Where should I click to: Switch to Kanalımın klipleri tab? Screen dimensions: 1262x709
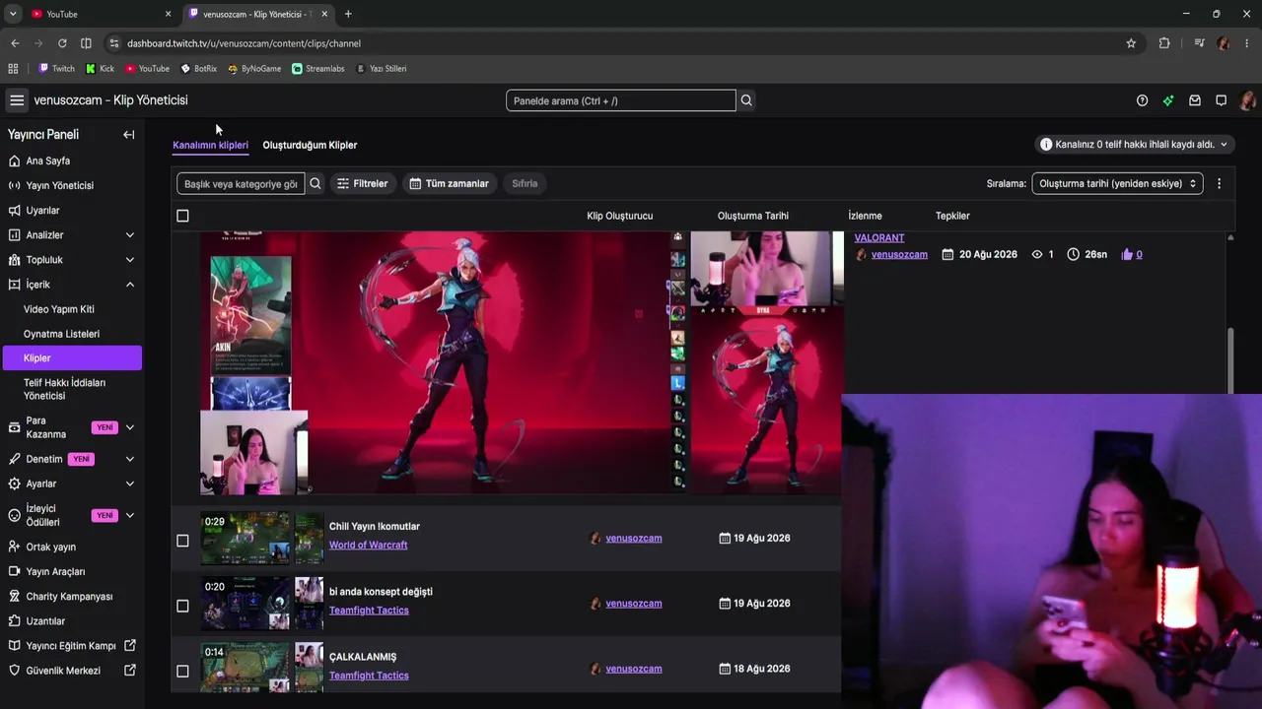(x=210, y=145)
